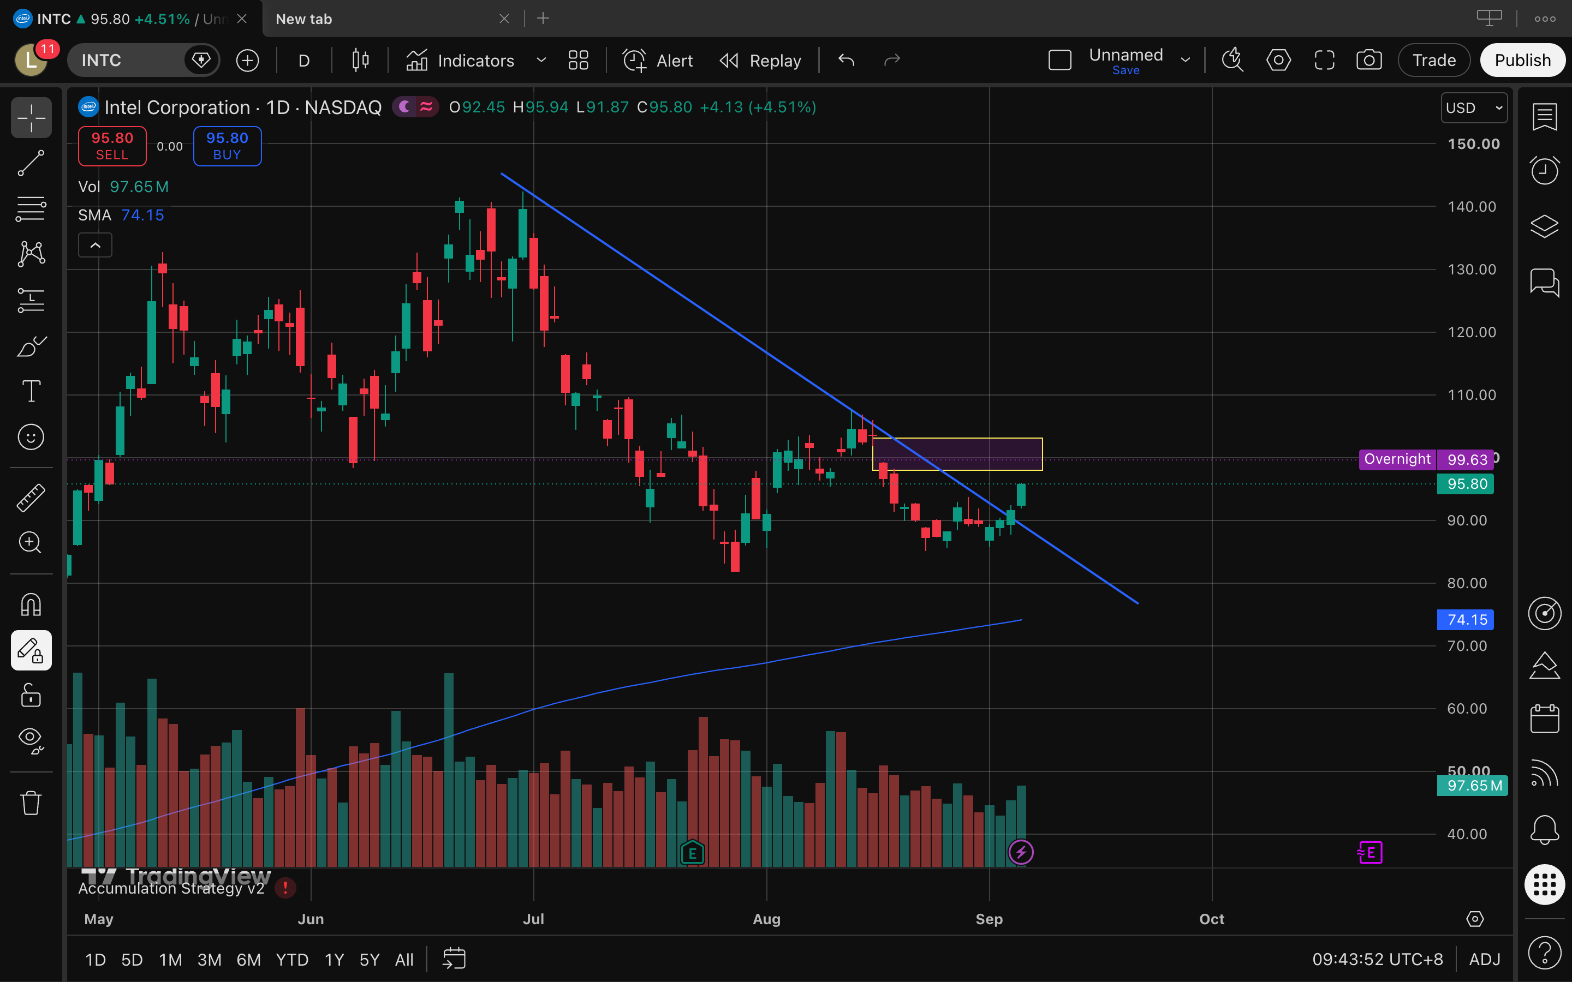Open the emoji and icons tool

click(x=31, y=437)
